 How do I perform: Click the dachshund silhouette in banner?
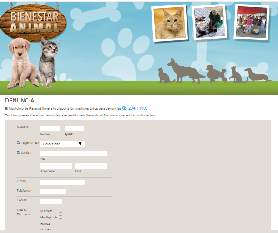pos(258,75)
